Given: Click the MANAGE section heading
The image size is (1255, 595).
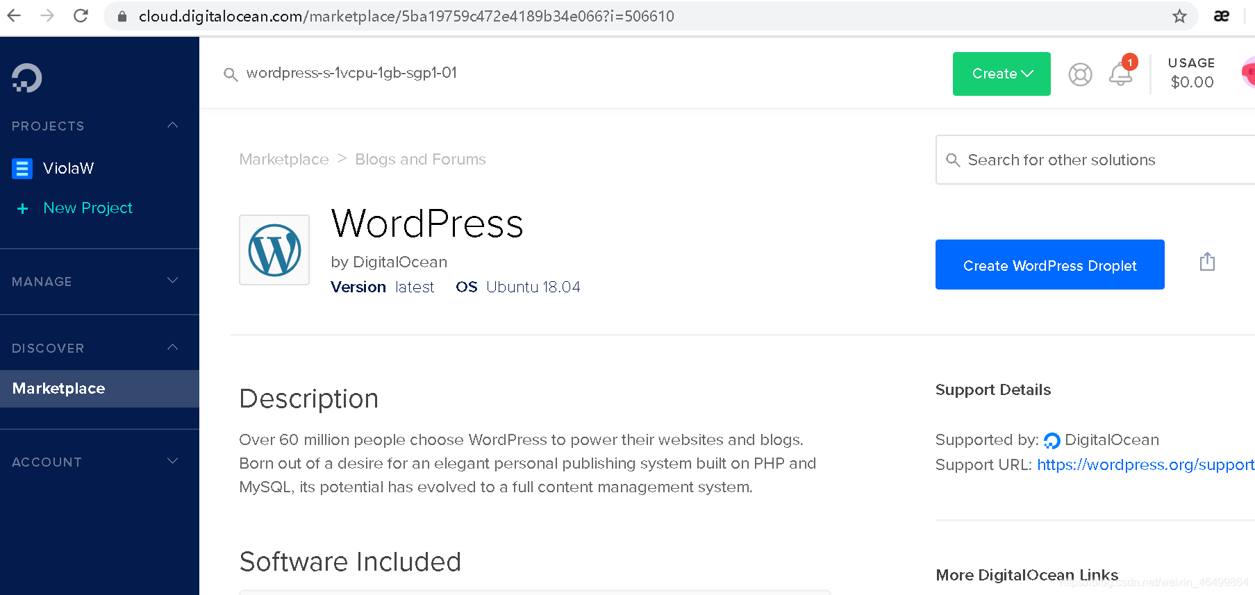Looking at the screenshot, I should (42, 282).
